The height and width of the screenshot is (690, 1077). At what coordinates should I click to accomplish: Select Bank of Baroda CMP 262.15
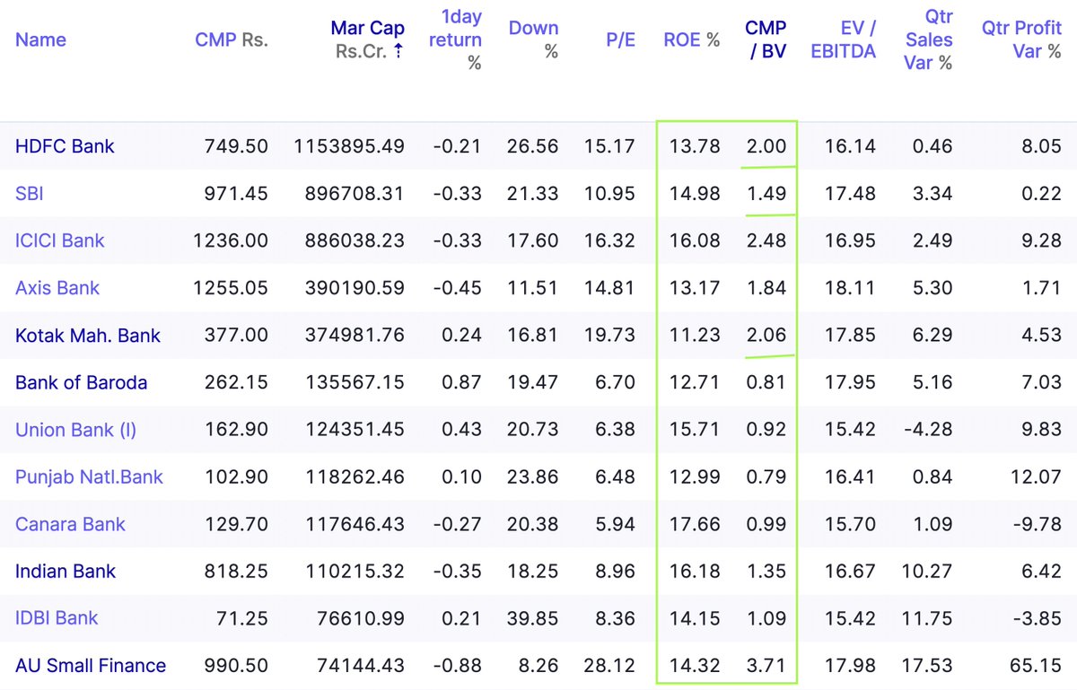(236, 382)
